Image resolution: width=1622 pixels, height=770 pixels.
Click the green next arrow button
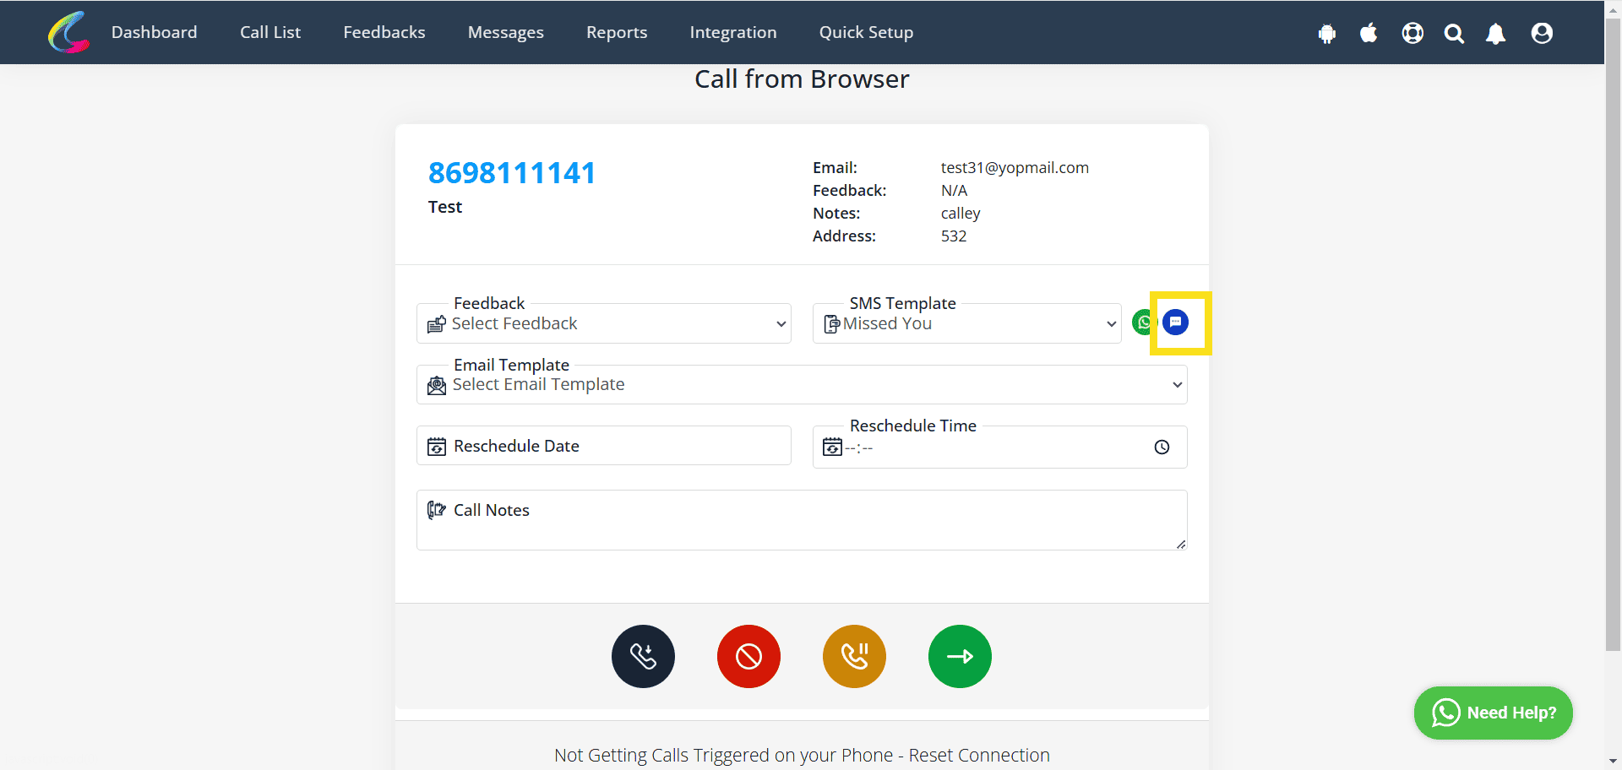(960, 656)
